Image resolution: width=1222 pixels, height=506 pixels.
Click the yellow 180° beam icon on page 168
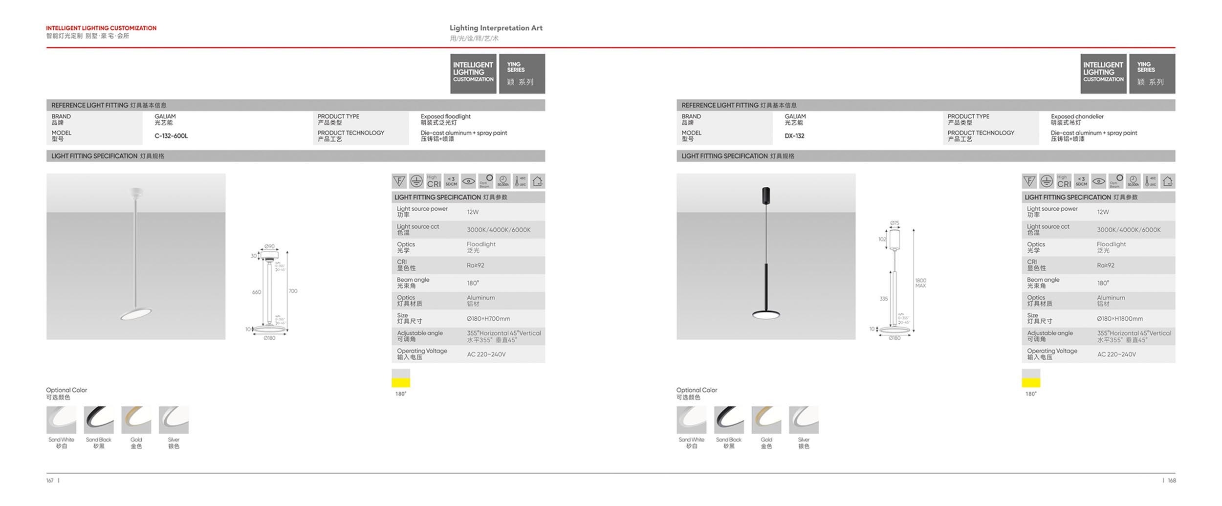point(1031,378)
